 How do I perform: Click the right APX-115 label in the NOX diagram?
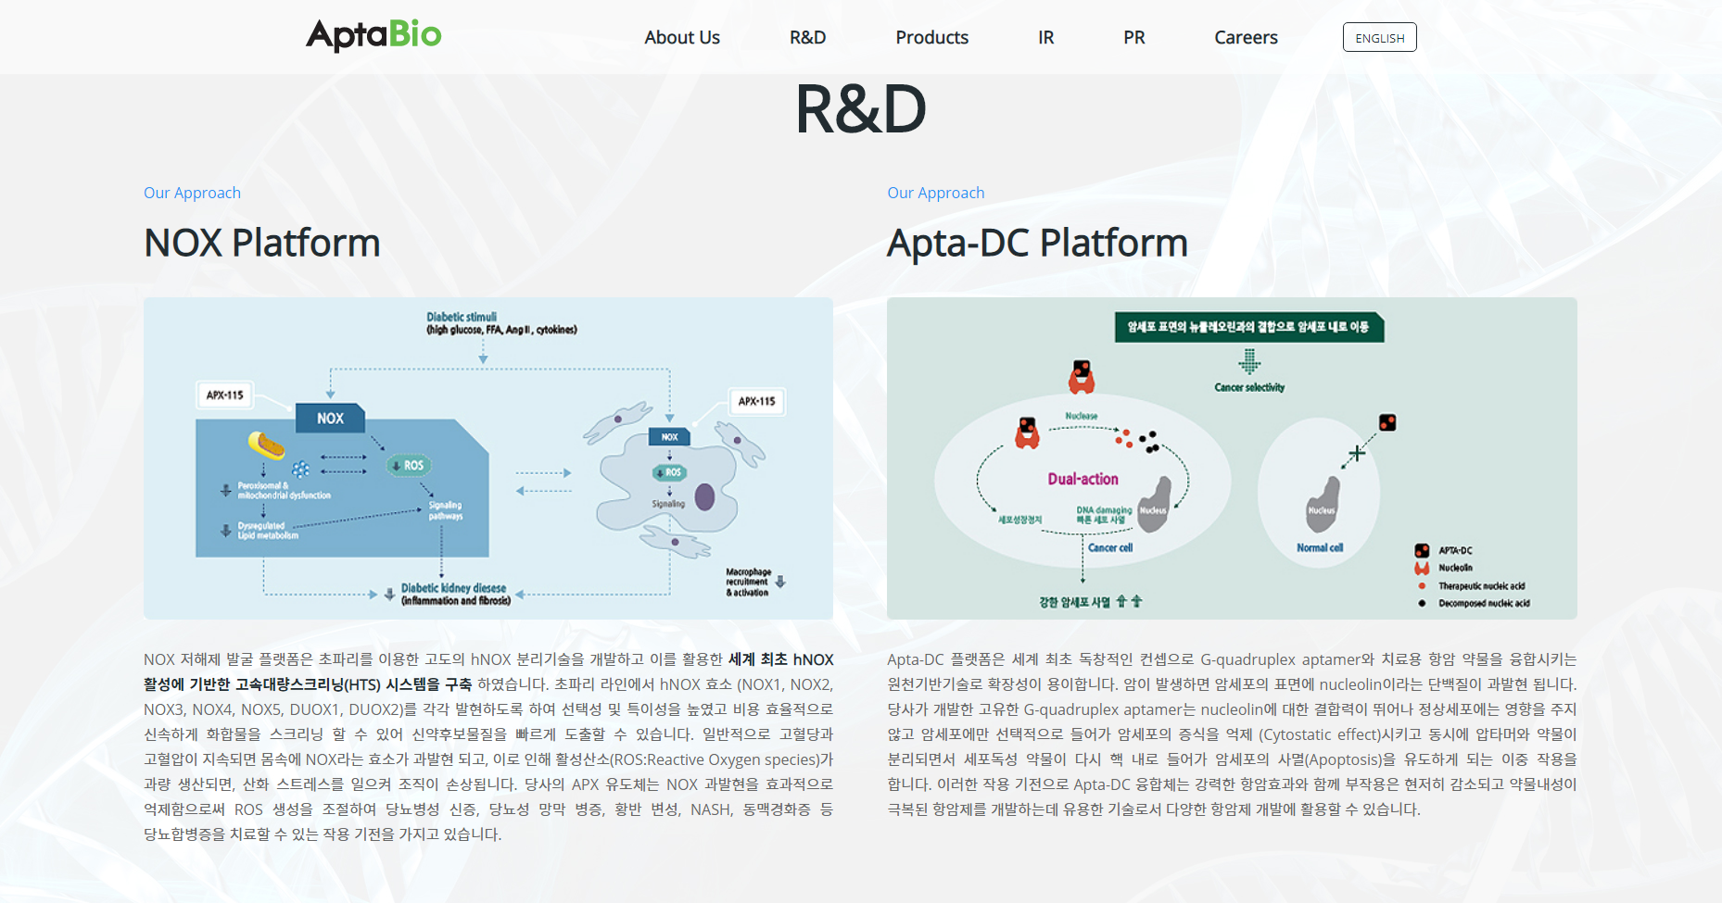click(757, 401)
